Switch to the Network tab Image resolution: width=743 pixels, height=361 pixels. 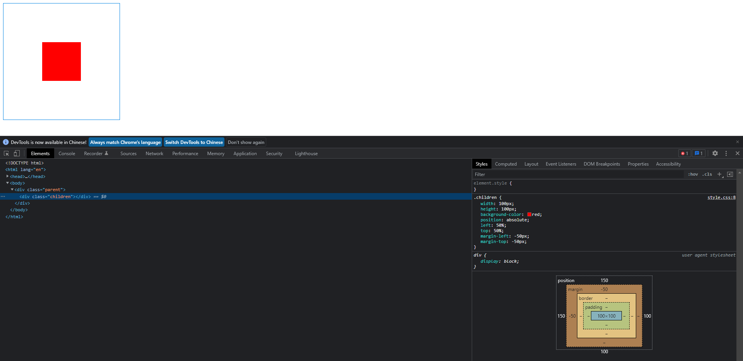[x=154, y=154]
